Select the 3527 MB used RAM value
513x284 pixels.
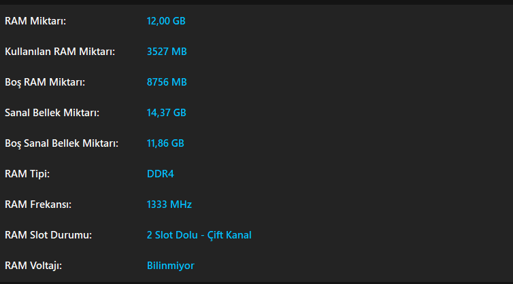(167, 52)
